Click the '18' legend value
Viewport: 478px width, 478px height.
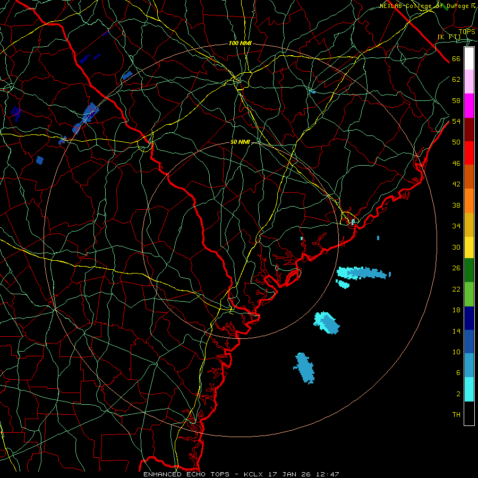(x=456, y=310)
